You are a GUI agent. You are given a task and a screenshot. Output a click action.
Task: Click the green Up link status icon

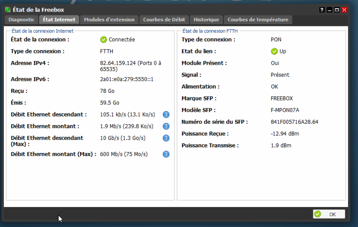(x=274, y=51)
